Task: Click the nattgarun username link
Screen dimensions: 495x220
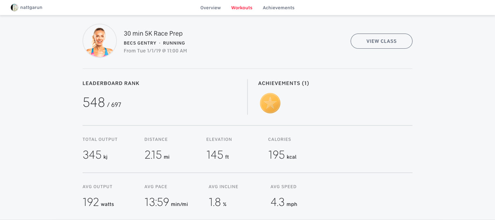Action: coord(31,7)
